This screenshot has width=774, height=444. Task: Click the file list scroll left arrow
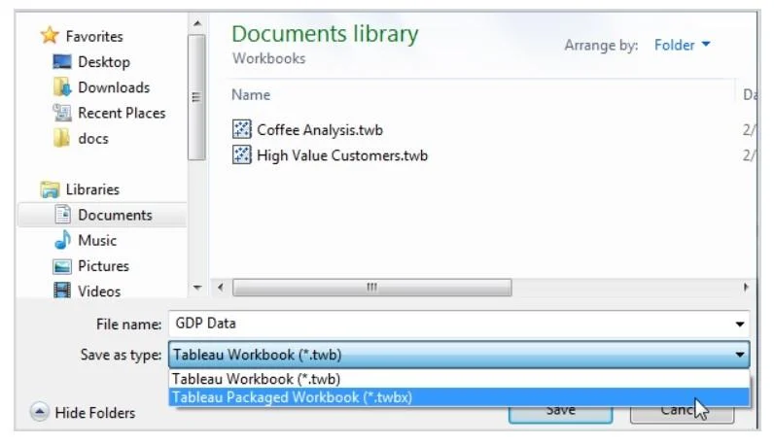[x=221, y=288]
